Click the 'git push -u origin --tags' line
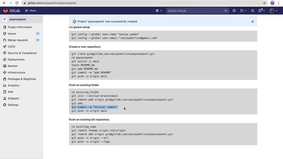 91,142
